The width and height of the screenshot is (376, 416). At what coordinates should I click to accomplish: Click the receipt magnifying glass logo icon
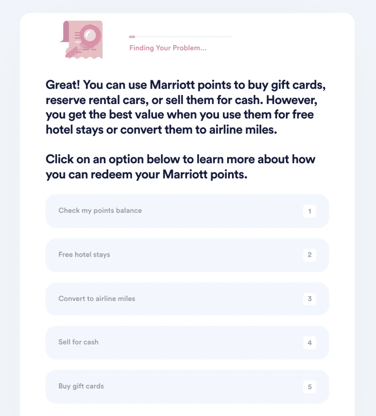[x=81, y=39]
